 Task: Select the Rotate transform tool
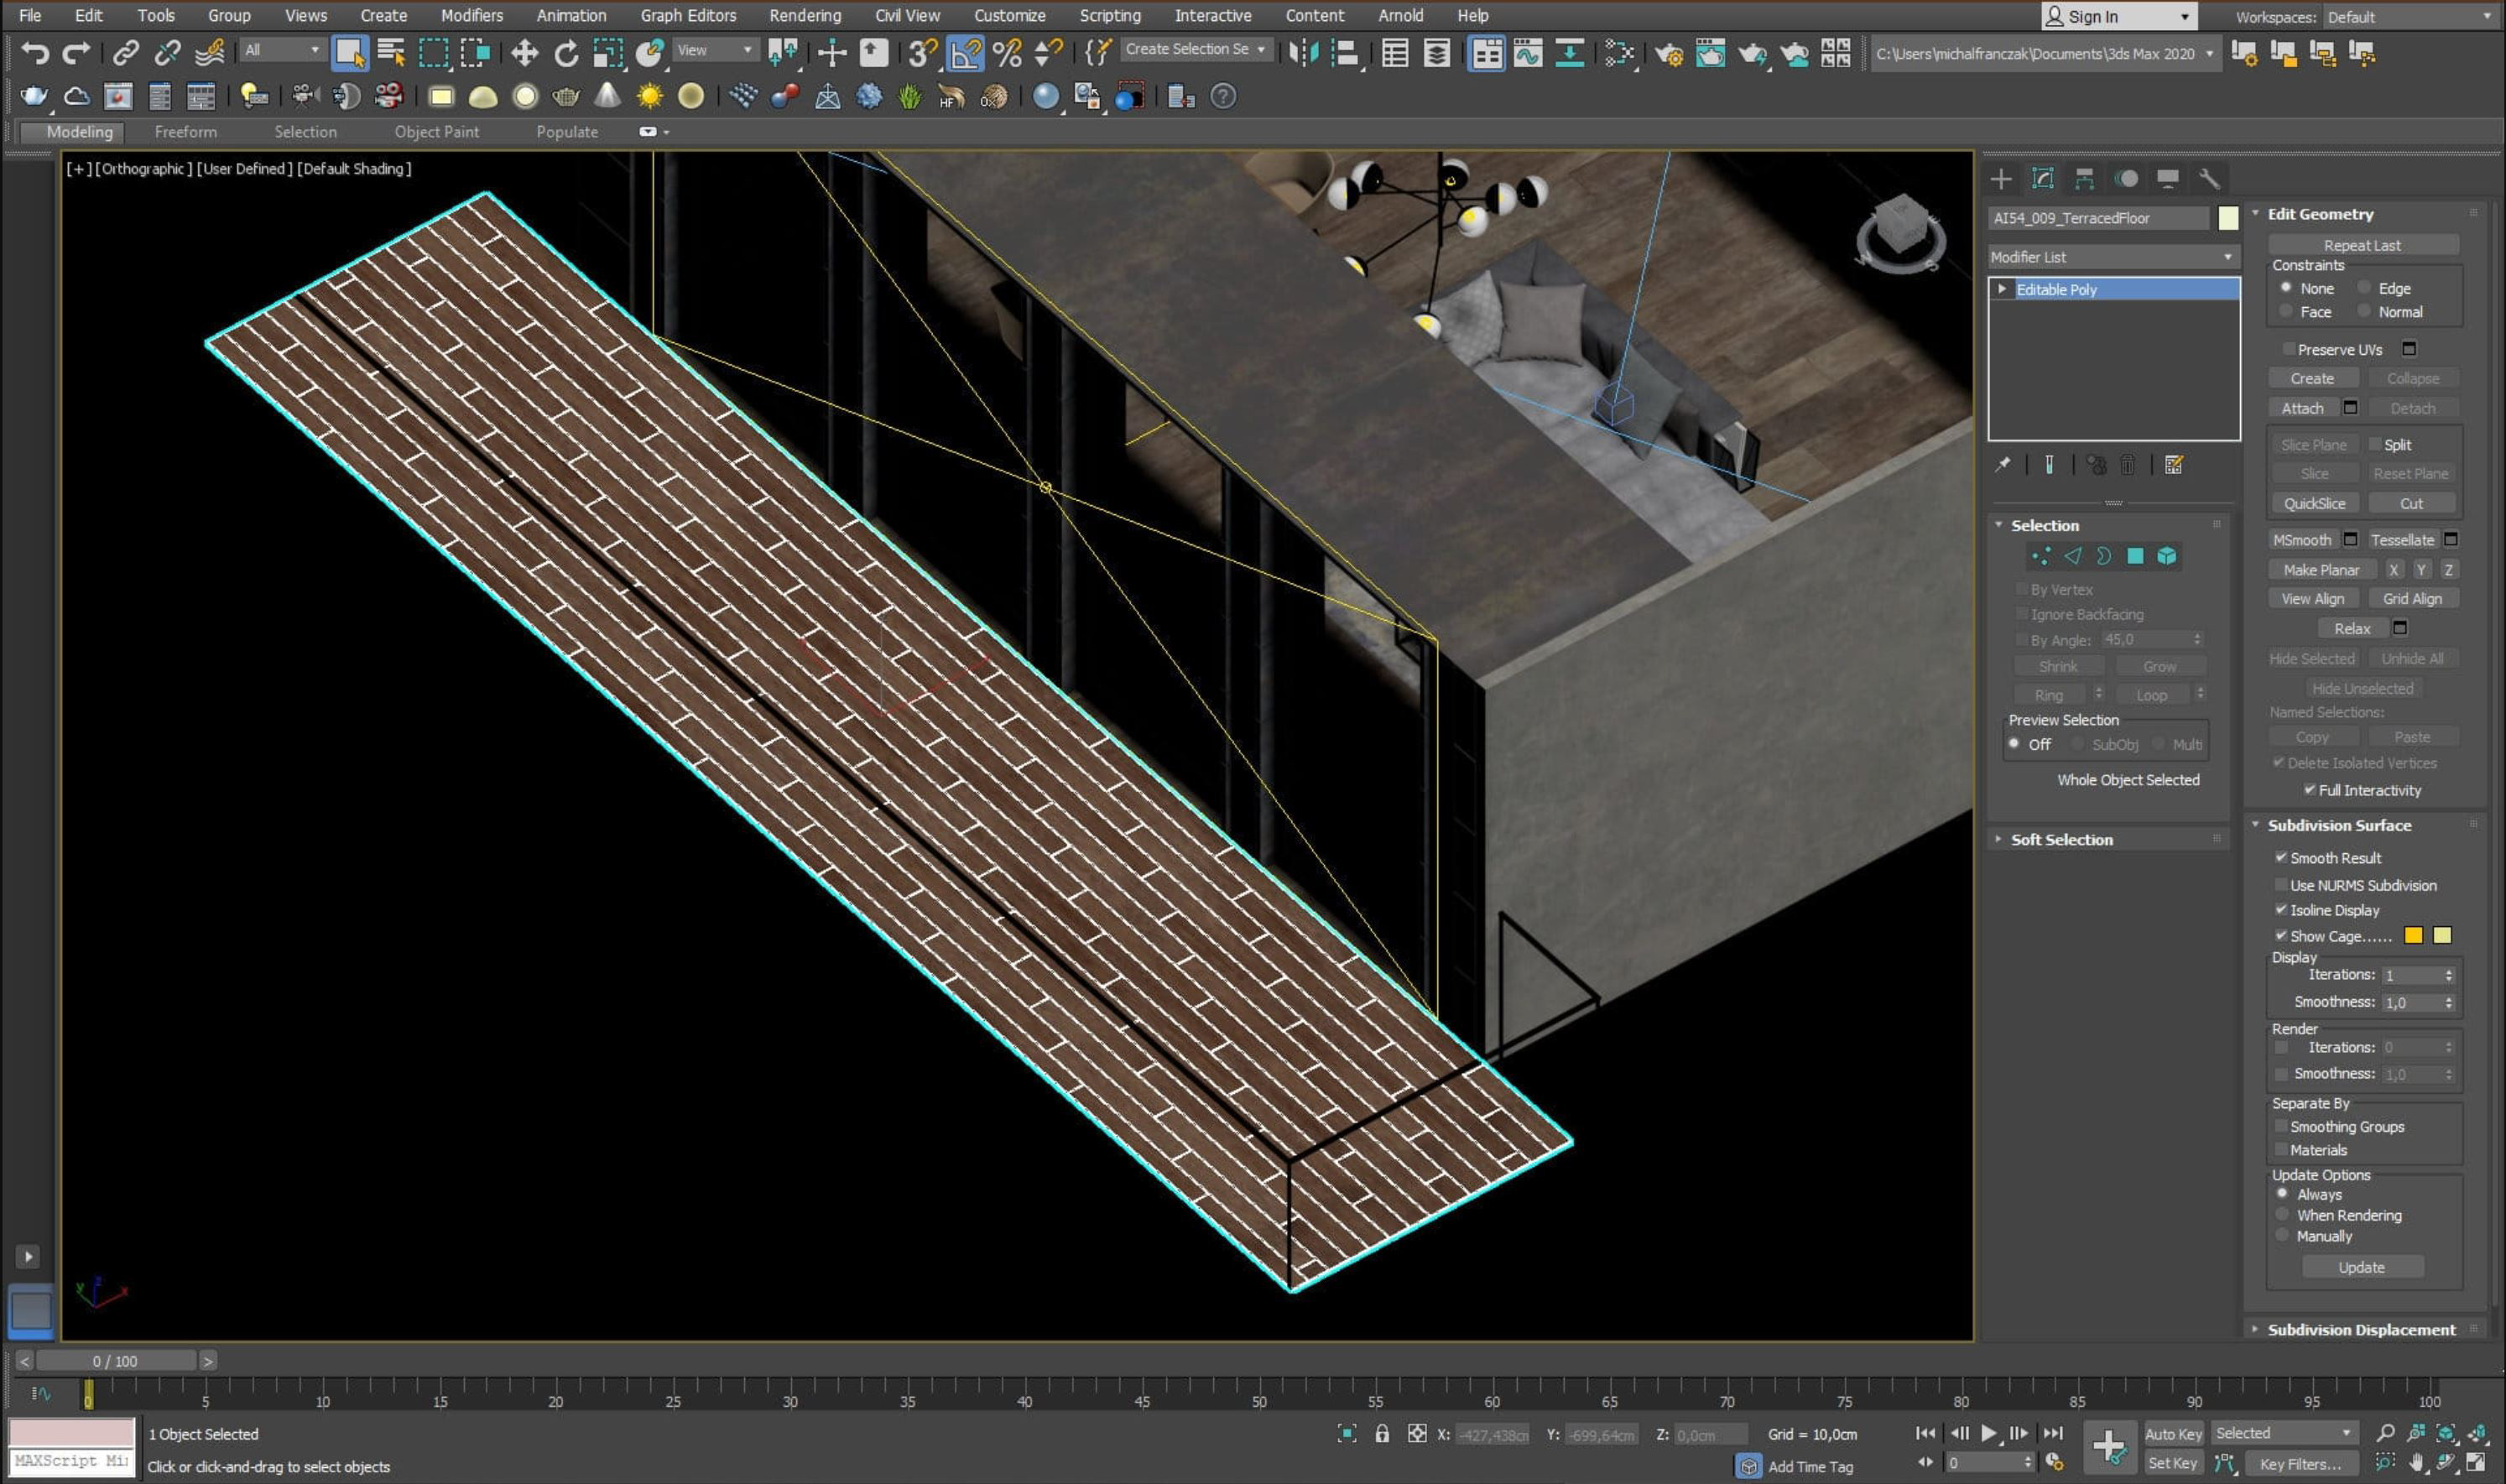point(566,53)
